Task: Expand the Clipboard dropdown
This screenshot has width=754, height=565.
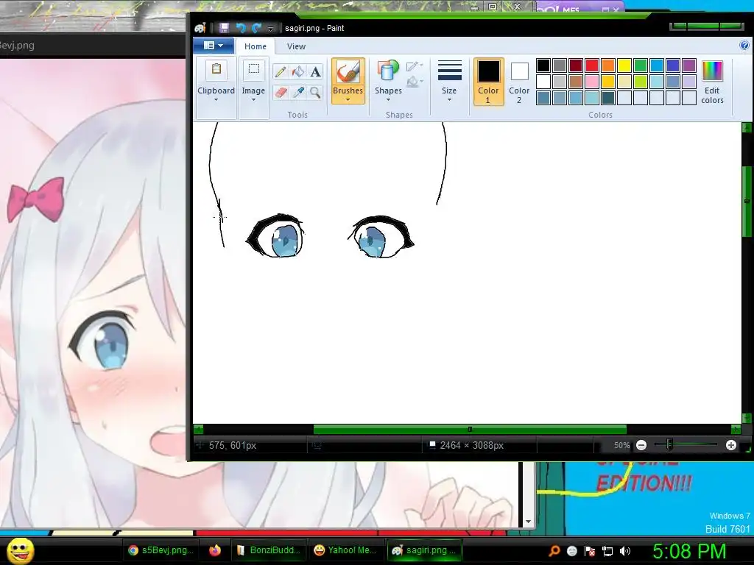Action: (x=216, y=100)
